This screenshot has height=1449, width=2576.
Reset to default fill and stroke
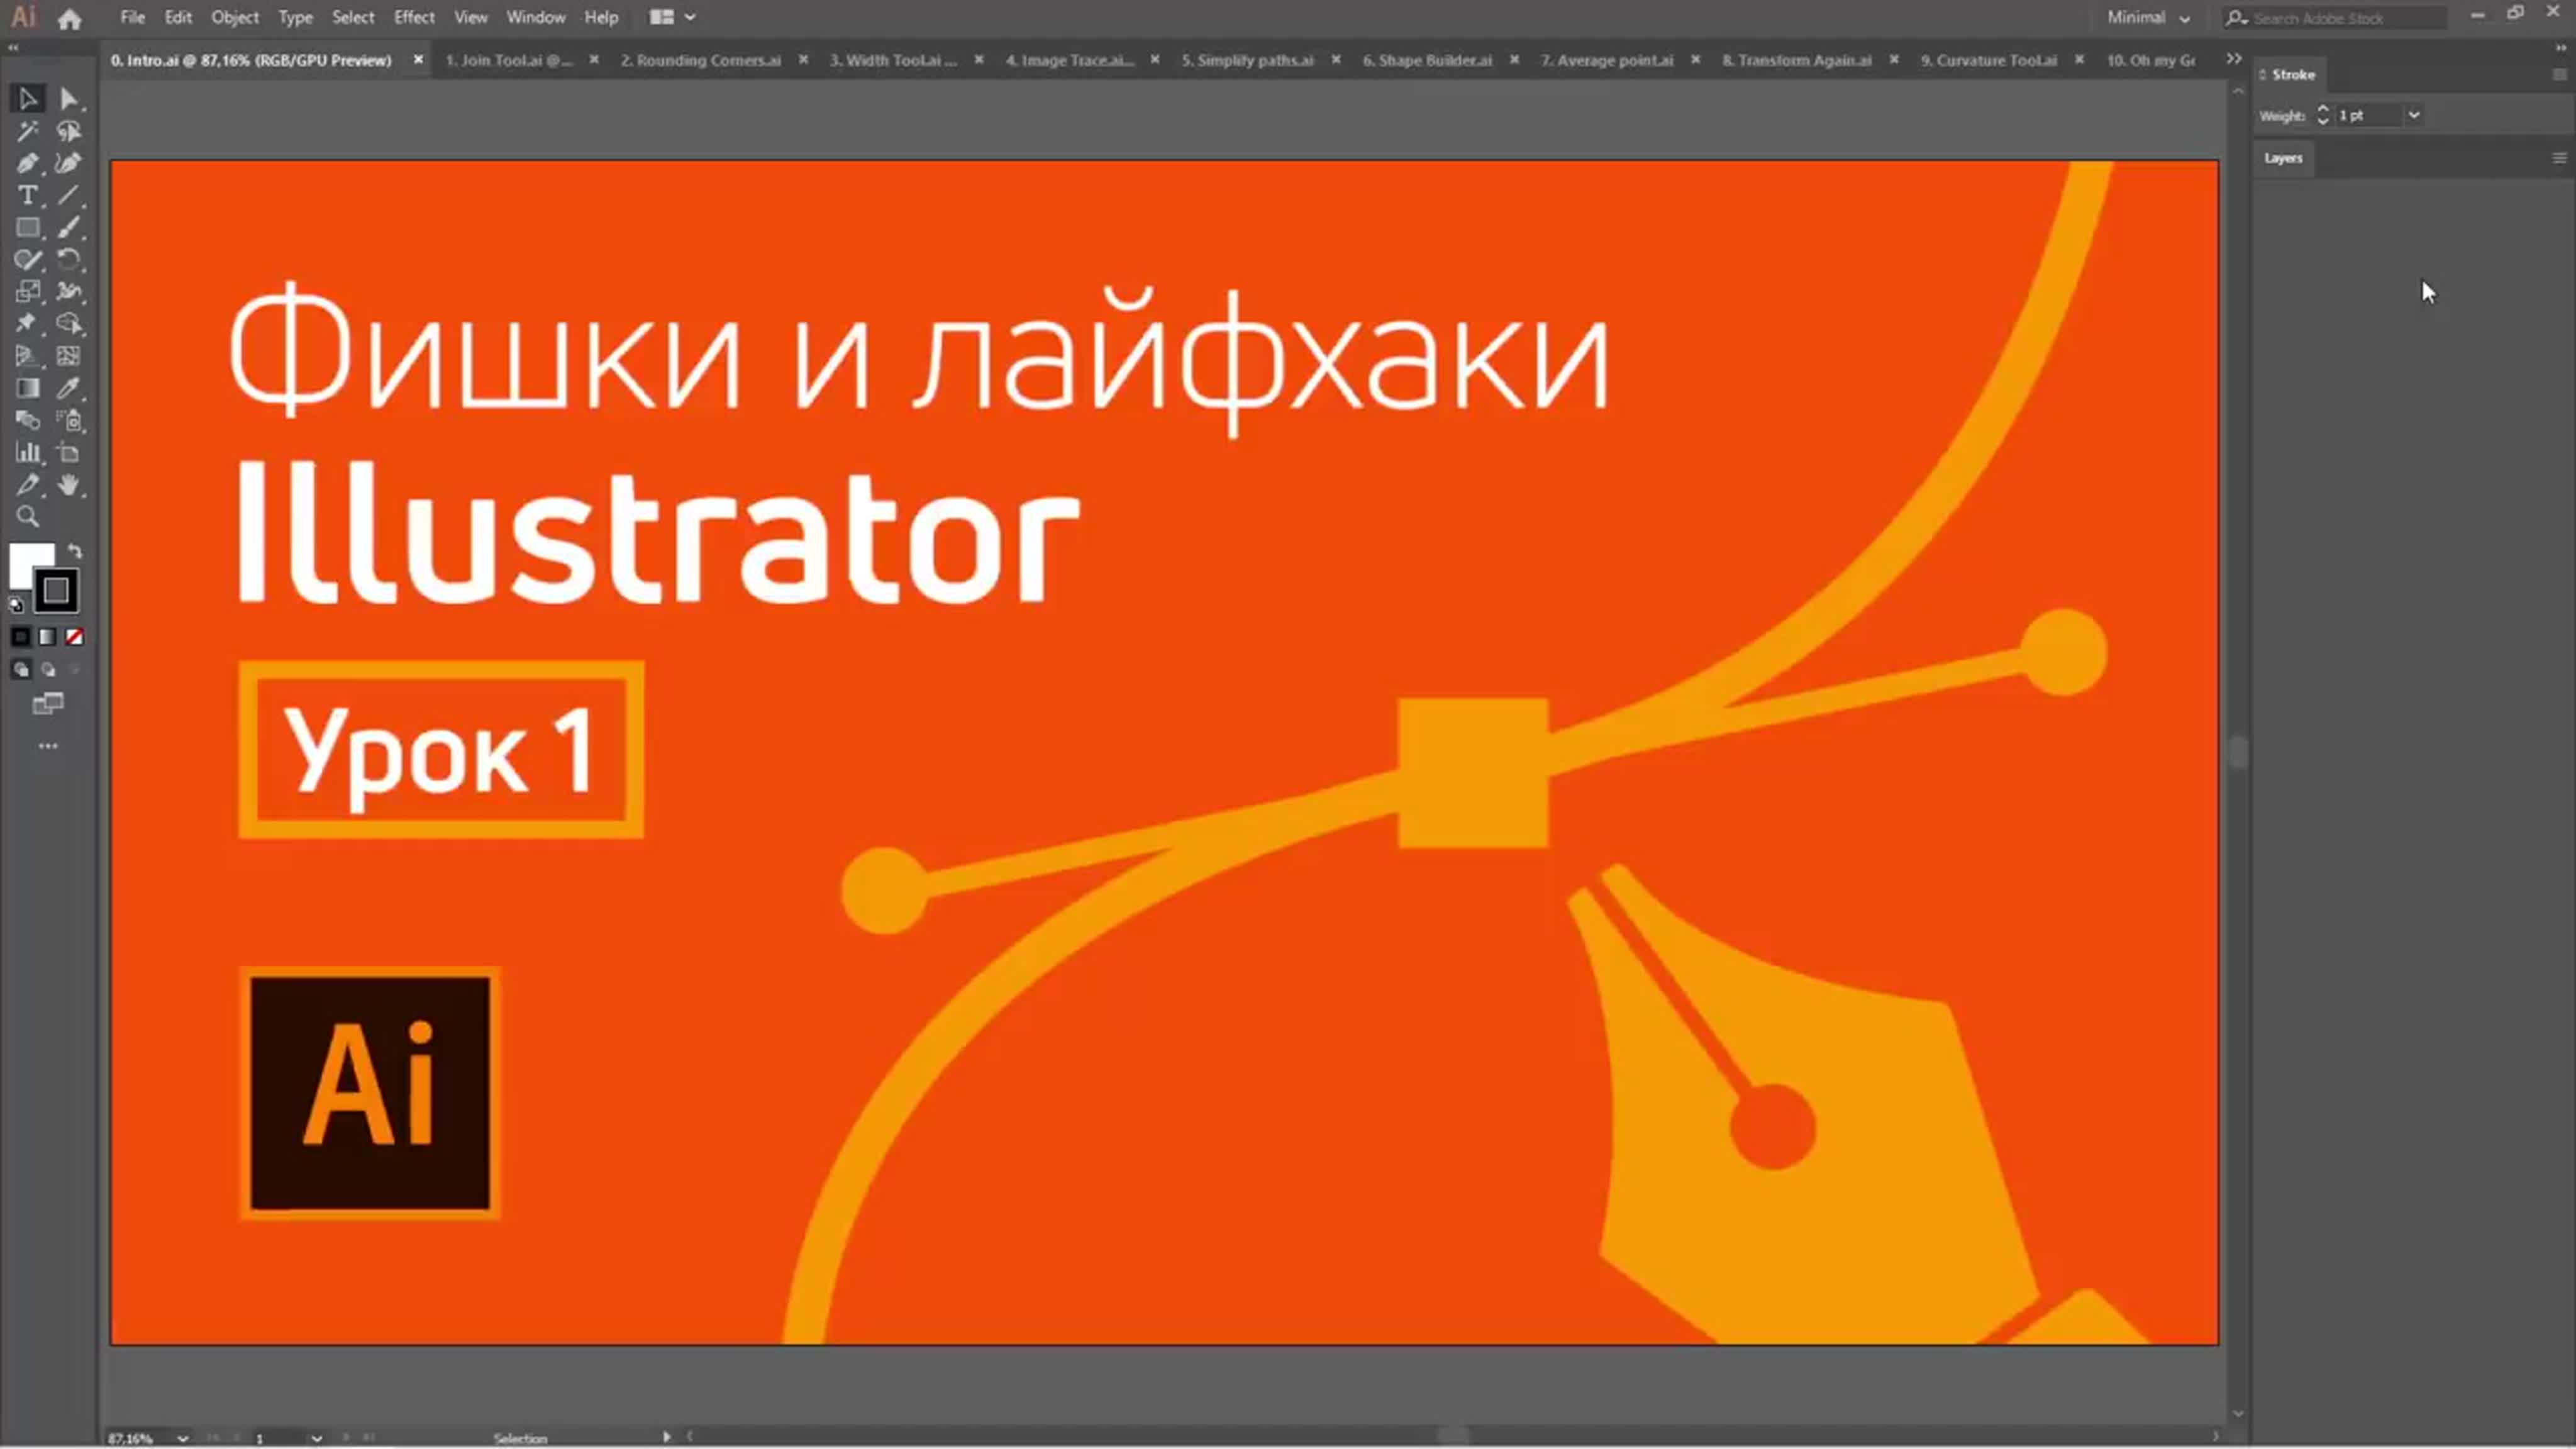coord(15,604)
